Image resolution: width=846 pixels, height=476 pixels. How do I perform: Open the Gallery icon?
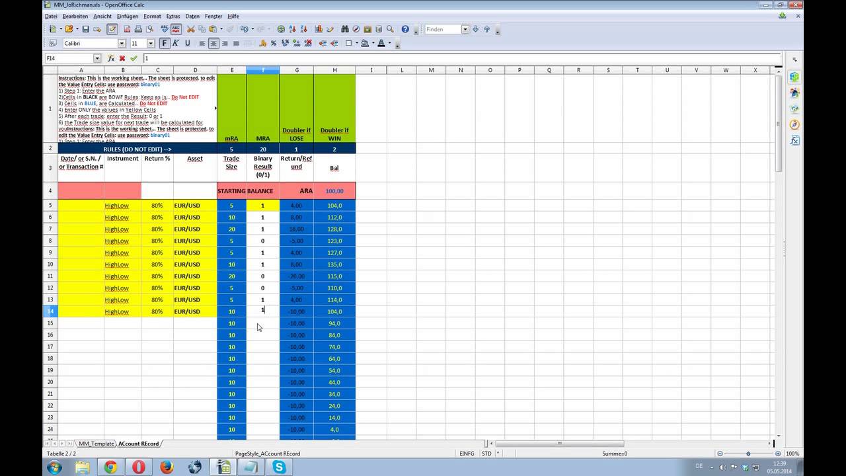click(367, 29)
